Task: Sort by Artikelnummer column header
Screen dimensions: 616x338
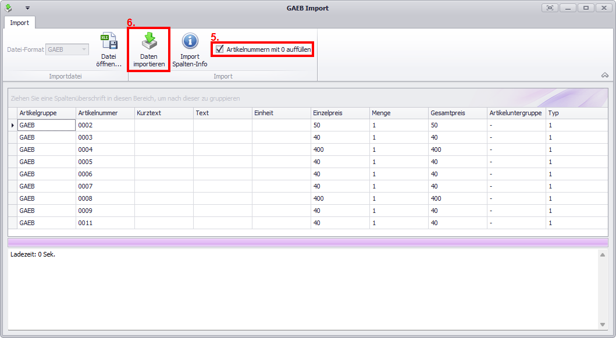Action: click(105, 113)
